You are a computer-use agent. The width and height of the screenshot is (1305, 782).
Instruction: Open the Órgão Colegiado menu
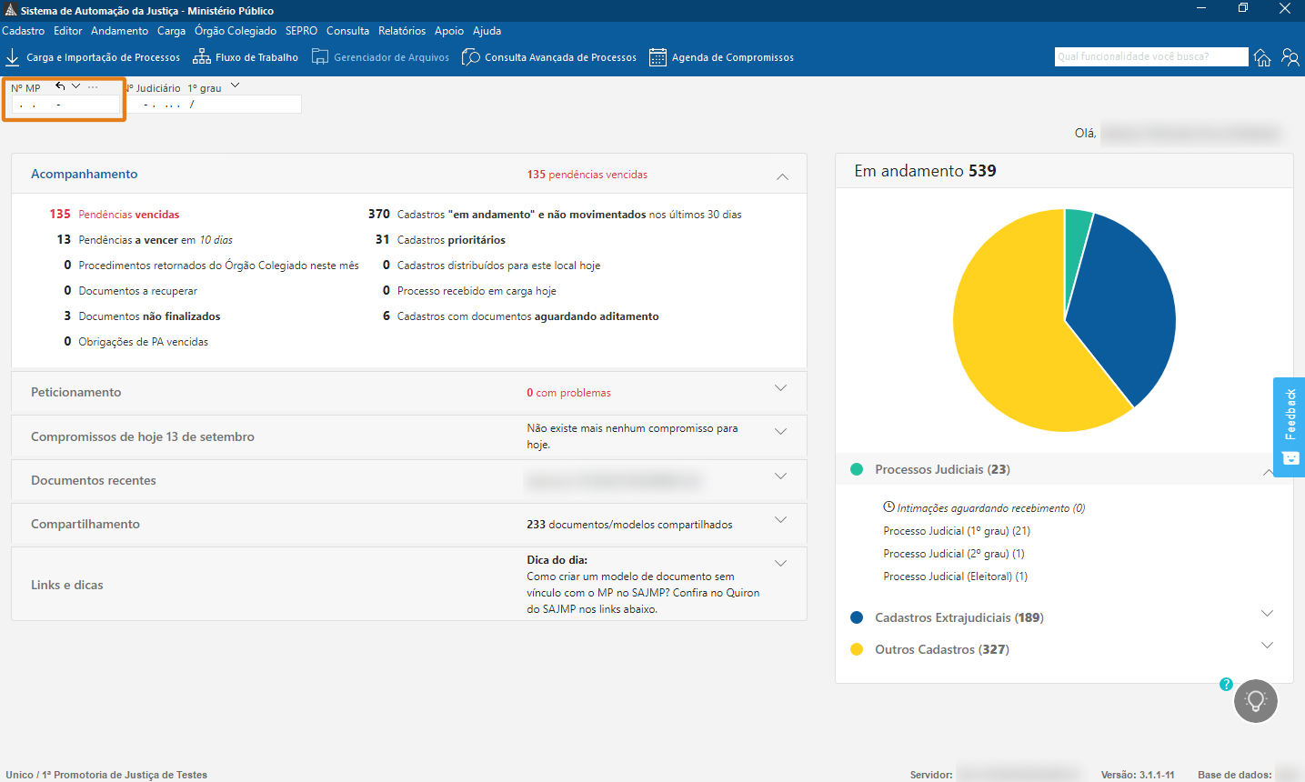236,31
